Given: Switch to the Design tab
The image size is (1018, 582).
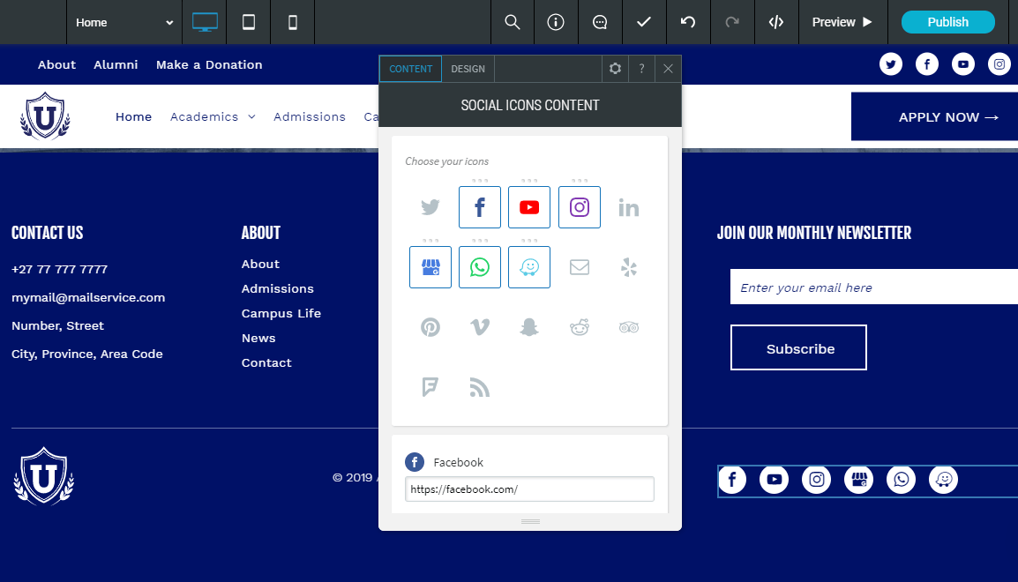Looking at the screenshot, I should pyautogui.click(x=468, y=69).
